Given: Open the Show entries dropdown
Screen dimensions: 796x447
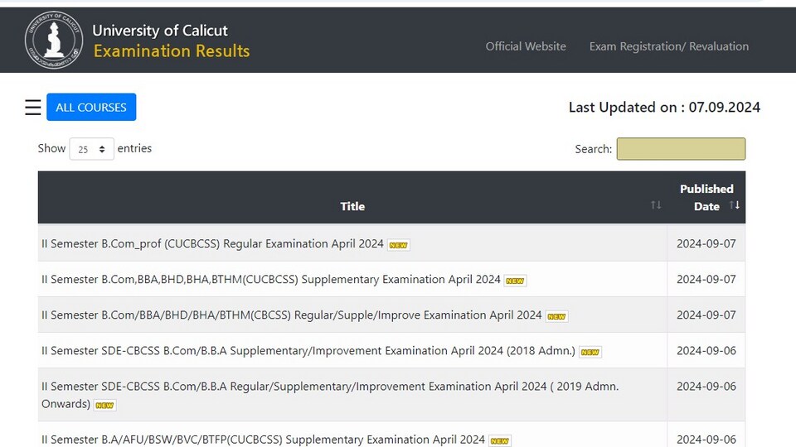Looking at the screenshot, I should coord(91,149).
